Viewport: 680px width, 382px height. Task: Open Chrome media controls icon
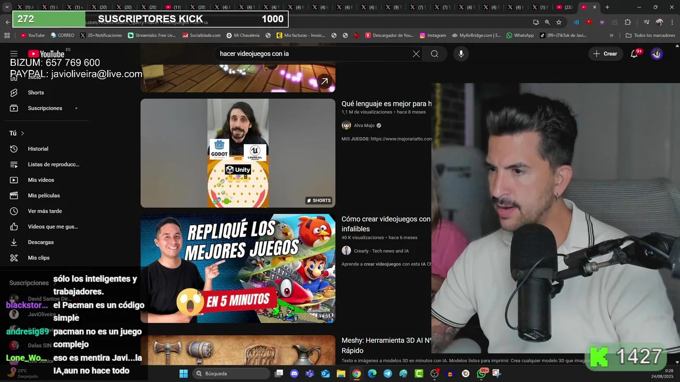(x=647, y=22)
